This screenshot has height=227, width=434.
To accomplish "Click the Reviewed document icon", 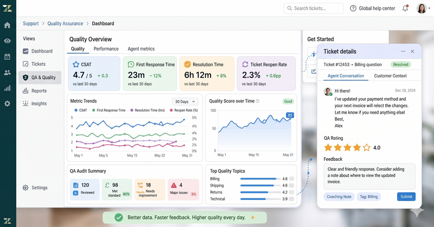I will point(75,185).
